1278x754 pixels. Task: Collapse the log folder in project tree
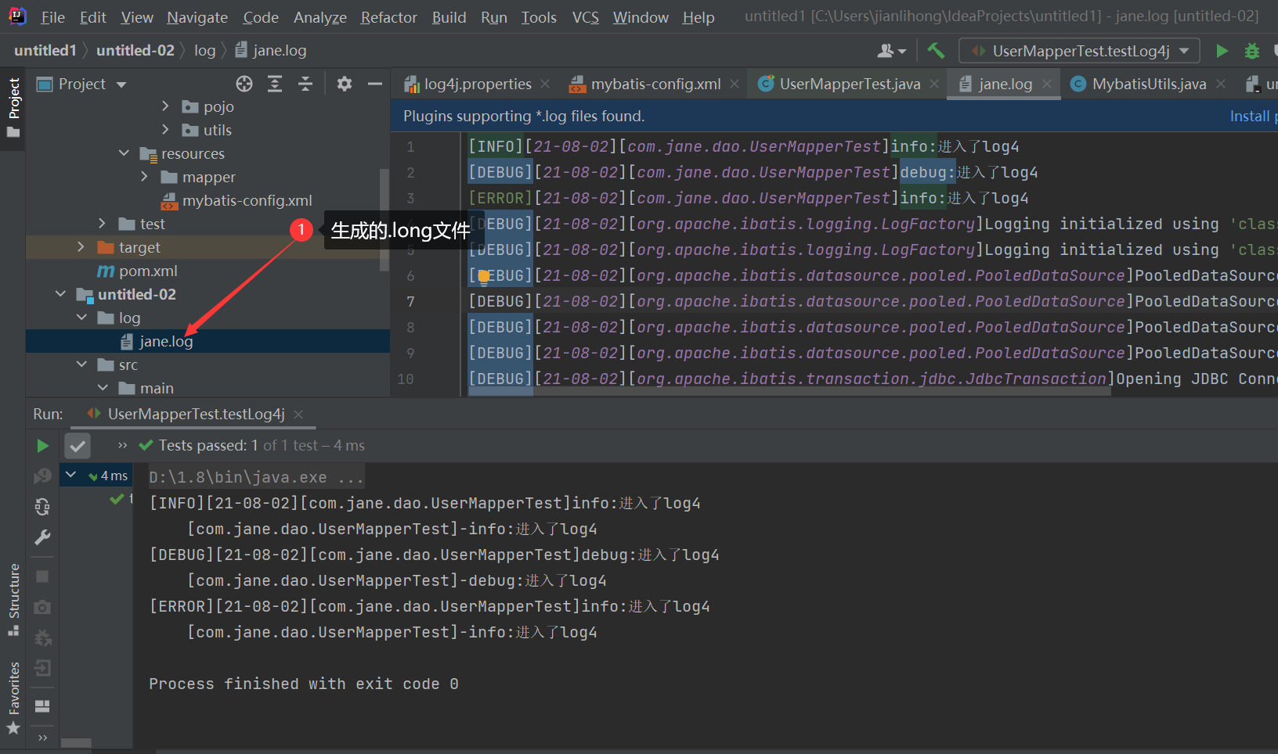point(81,317)
